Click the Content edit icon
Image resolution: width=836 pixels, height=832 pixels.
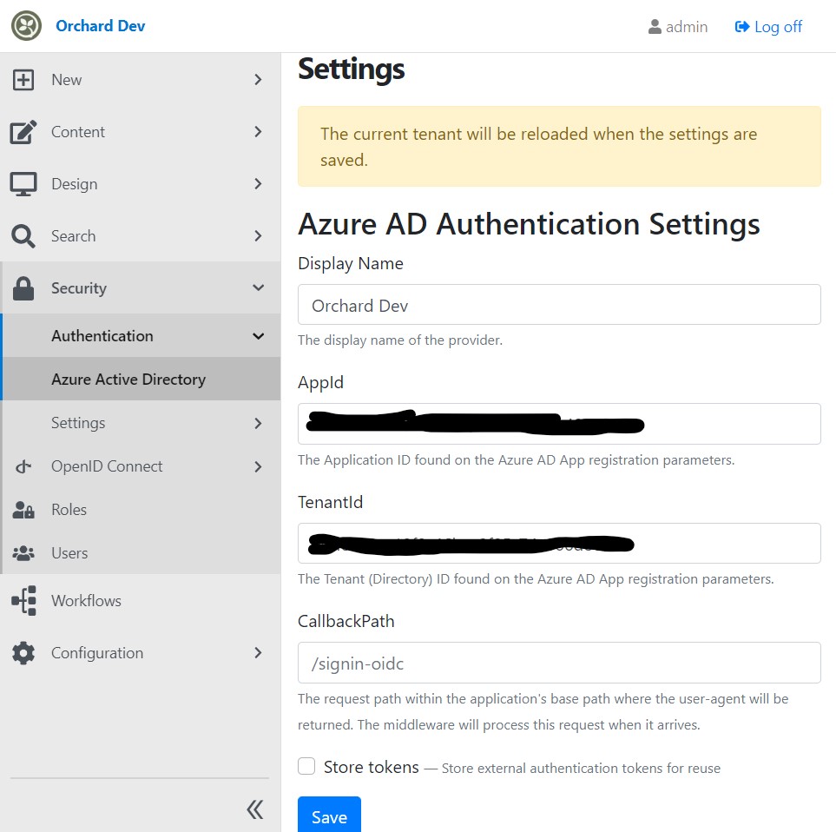(x=23, y=132)
